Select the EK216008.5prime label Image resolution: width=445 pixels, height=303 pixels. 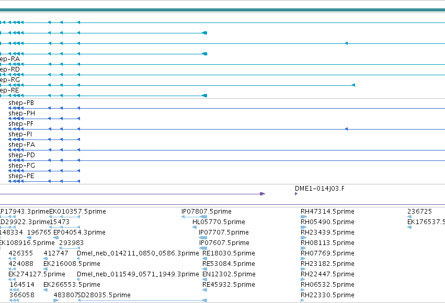72,264
